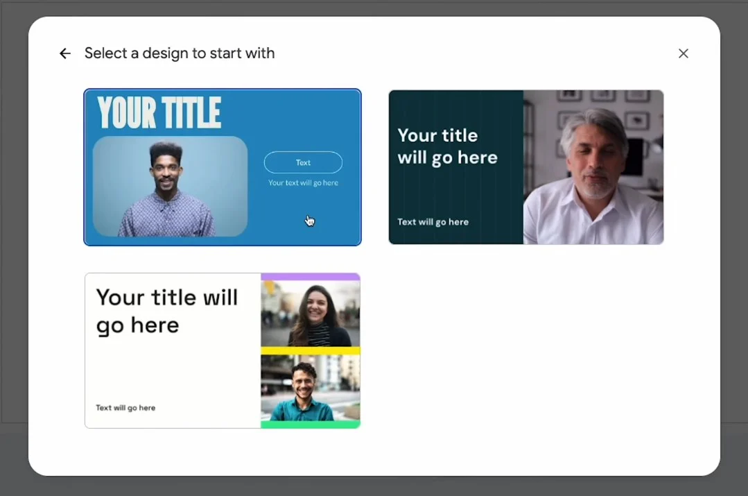Click the photo of man in teal shirt
The width and height of the screenshot is (748, 496).
click(x=310, y=387)
